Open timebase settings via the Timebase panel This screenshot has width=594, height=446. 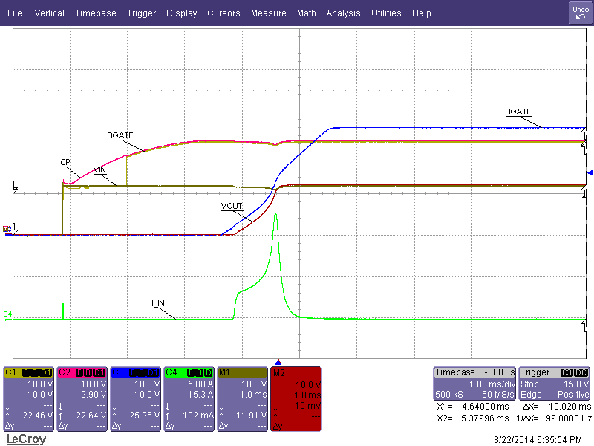point(475,383)
